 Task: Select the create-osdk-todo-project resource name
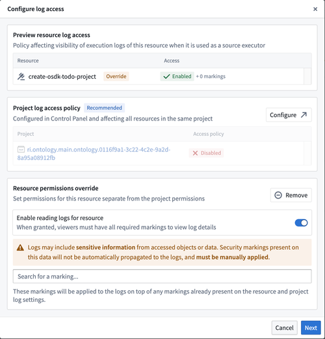[x=62, y=77]
